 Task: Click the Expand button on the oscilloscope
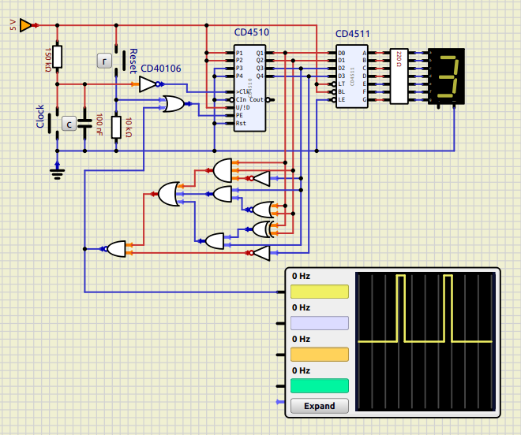point(320,406)
